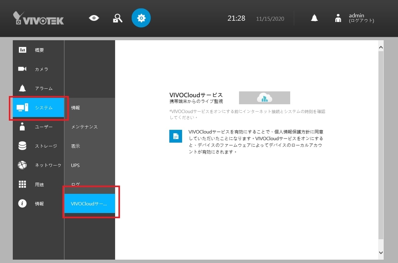This screenshot has height=263, width=398.
Task: Click the VIVOTEK logo
Action: pyautogui.click(x=38, y=18)
